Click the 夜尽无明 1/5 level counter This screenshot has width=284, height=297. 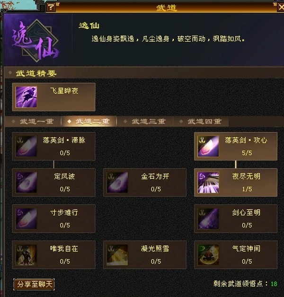tap(247, 189)
